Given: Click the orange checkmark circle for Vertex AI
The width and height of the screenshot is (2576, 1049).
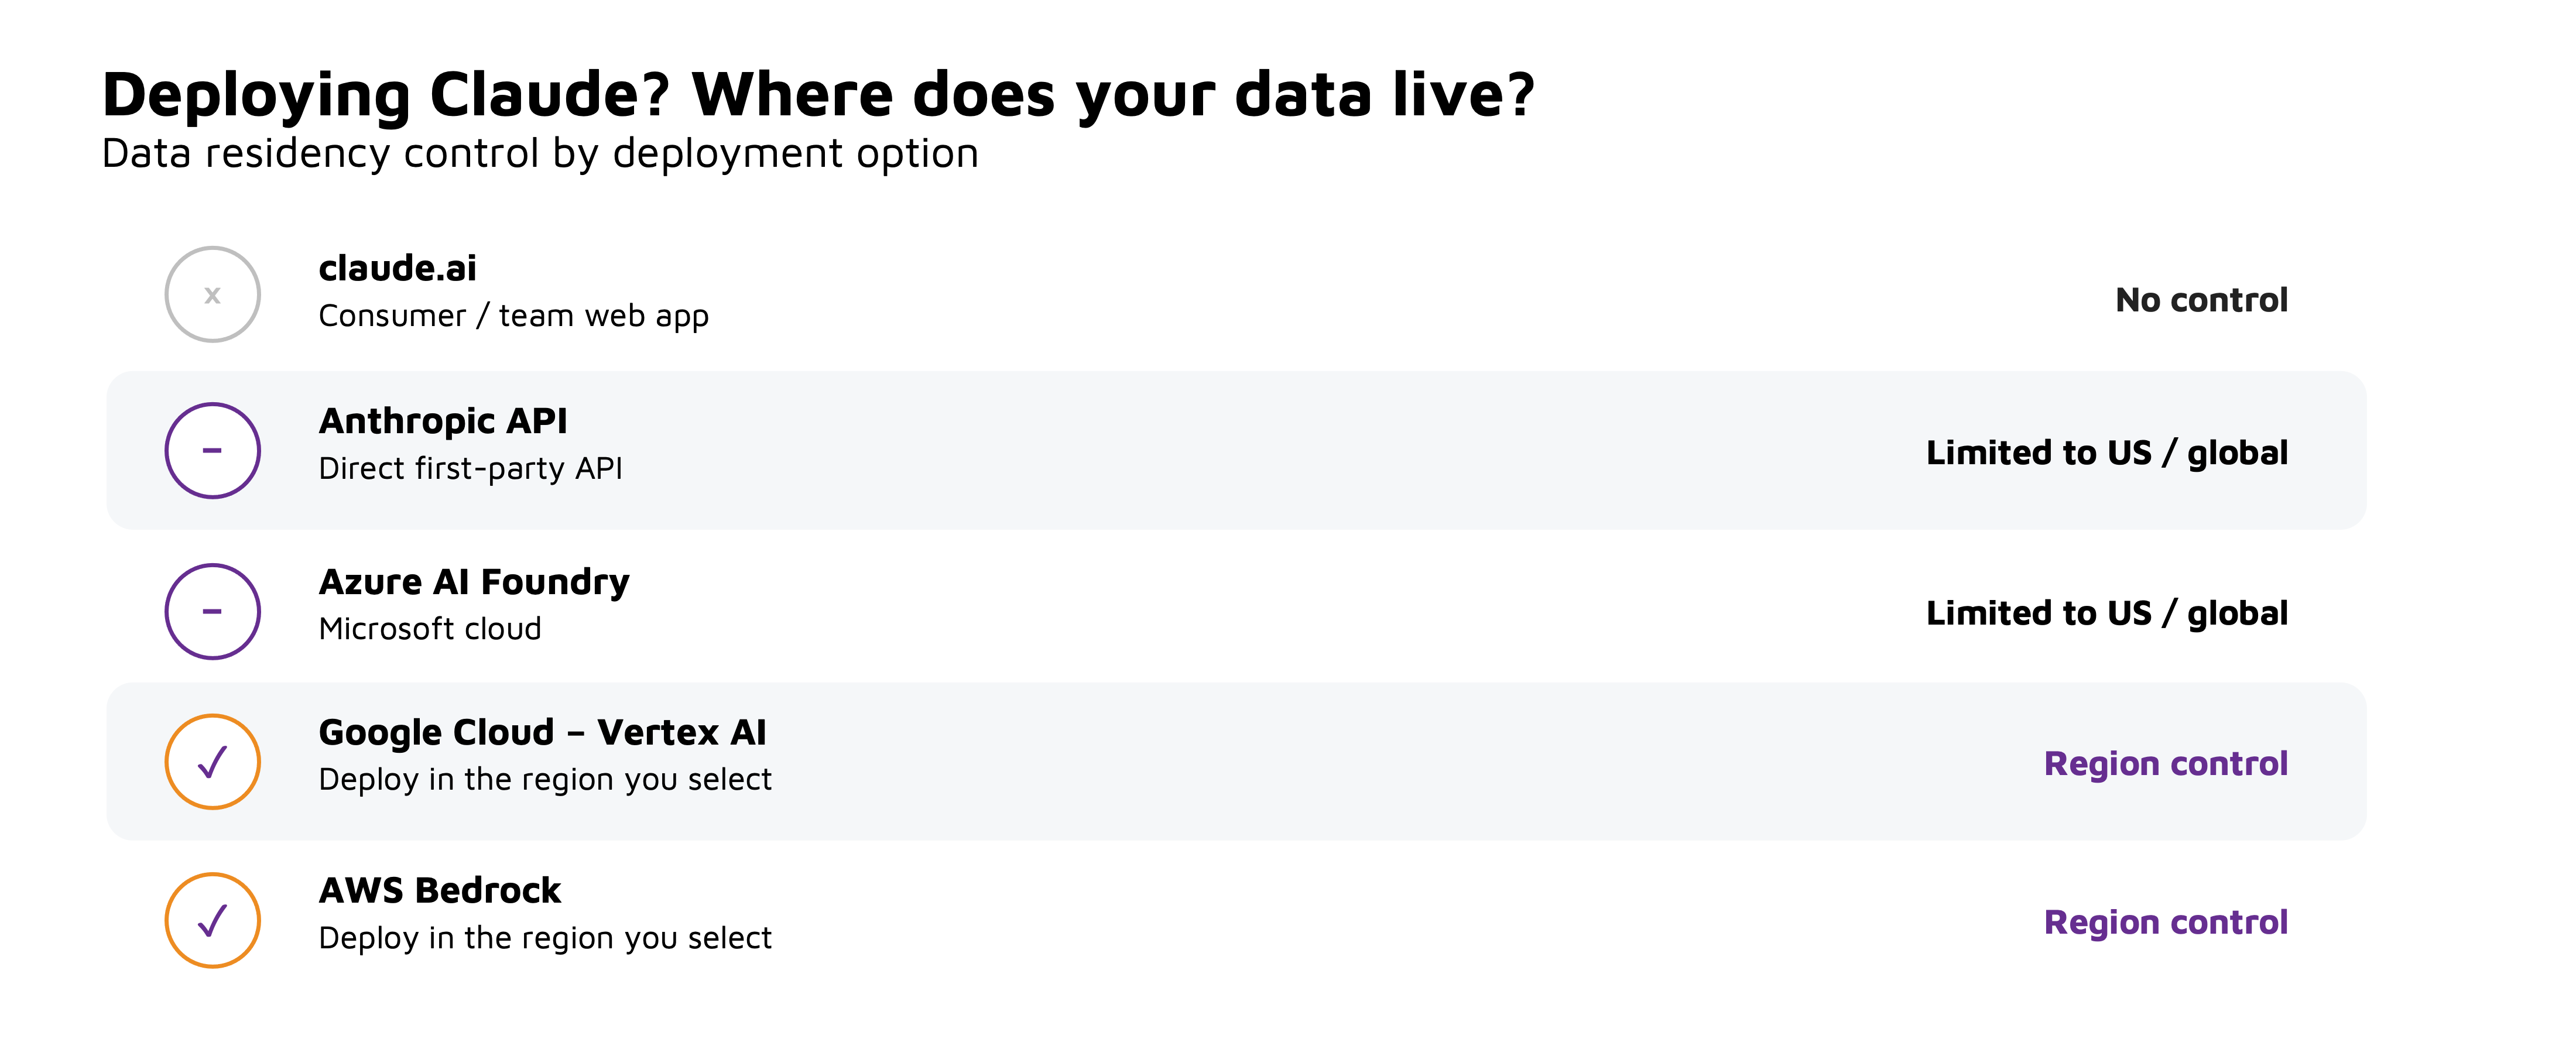Looking at the screenshot, I should (213, 762).
